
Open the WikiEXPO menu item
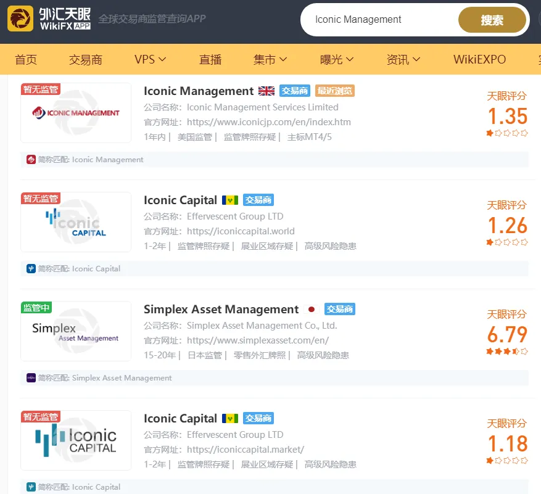(x=479, y=59)
